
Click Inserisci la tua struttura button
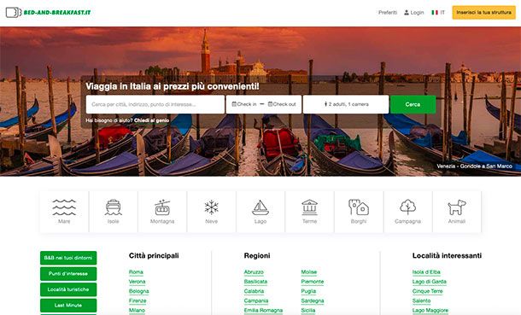[x=483, y=13]
